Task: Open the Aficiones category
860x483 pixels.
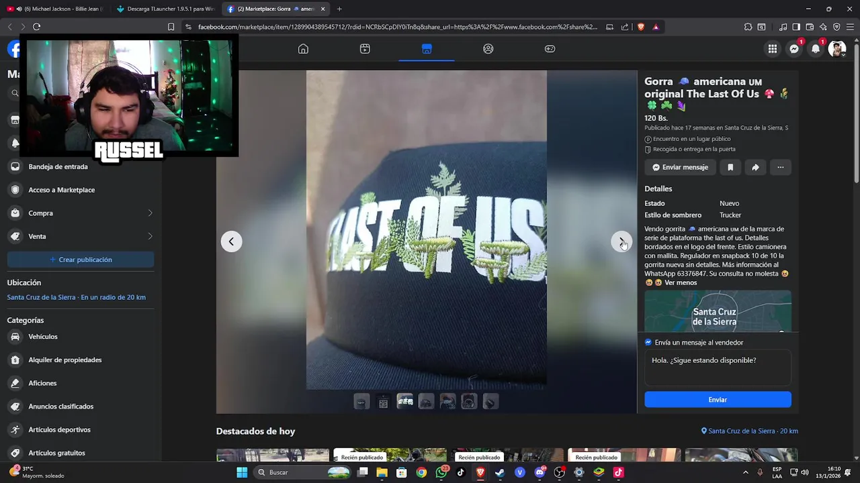Action: click(x=81, y=383)
